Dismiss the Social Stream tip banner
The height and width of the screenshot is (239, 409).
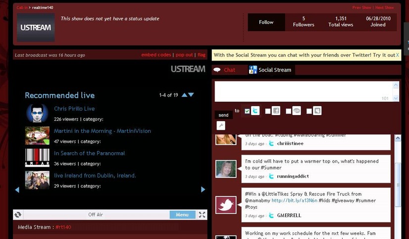click(398, 55)
